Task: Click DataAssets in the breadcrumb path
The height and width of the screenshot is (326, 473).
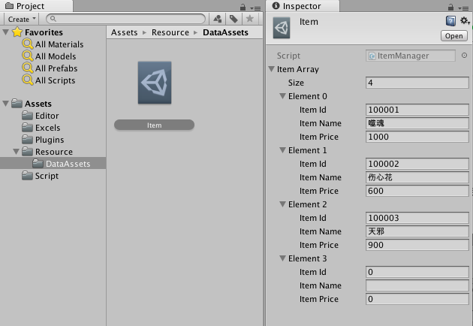Action: coord(226,32)
